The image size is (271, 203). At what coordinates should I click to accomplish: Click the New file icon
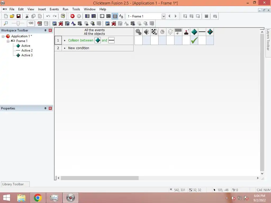click(6, 16)
